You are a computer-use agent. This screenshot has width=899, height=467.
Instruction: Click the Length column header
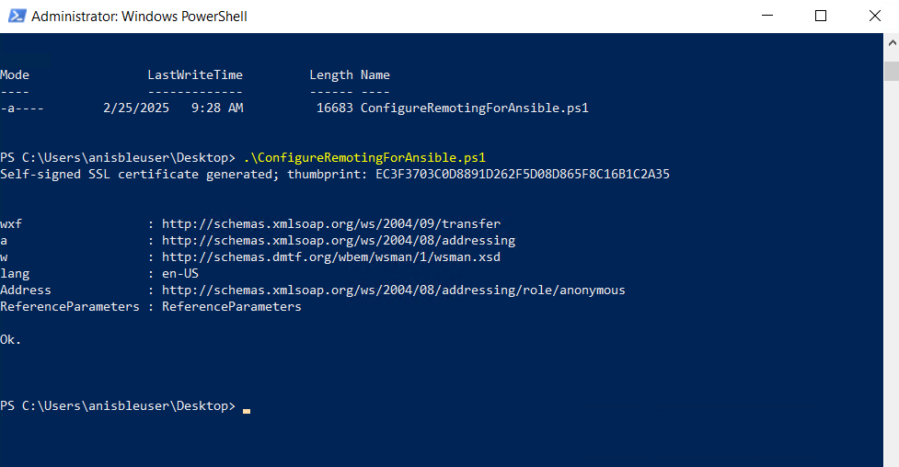(x=331, y=75)
